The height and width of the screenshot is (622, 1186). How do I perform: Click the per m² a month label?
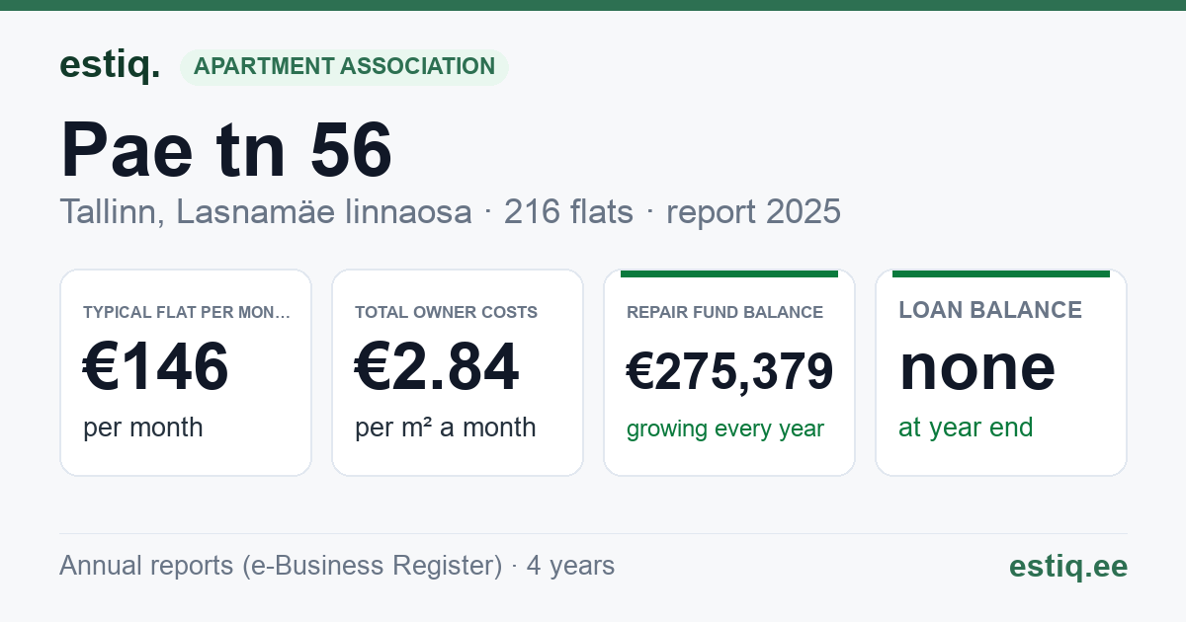point(446,428)
